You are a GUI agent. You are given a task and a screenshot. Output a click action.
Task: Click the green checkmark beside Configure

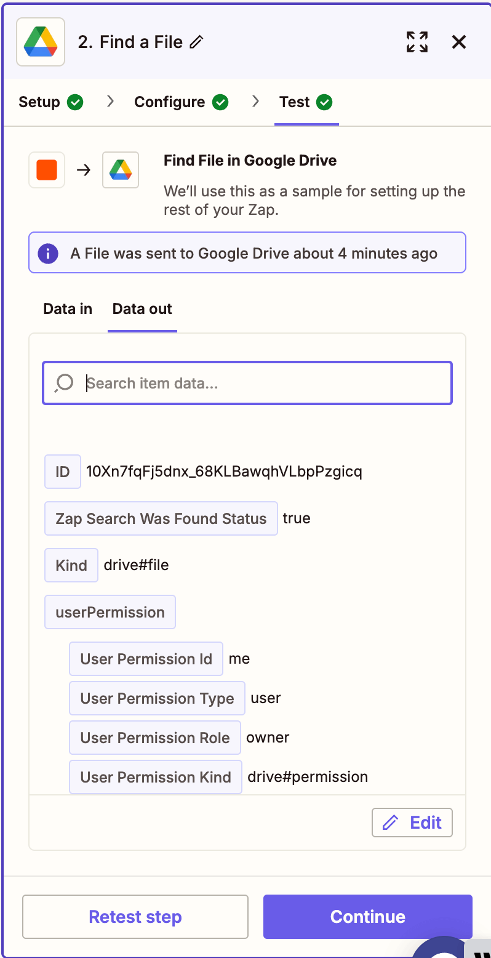coord(222,102)
